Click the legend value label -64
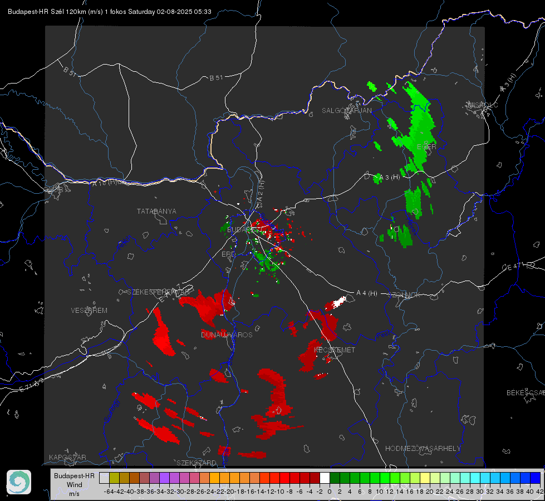The height and width of the screenshot is (501, 545). coord(109,492)
